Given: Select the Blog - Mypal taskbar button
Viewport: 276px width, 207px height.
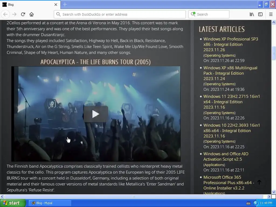Looking at the screenshot, I should coord(50,203).
